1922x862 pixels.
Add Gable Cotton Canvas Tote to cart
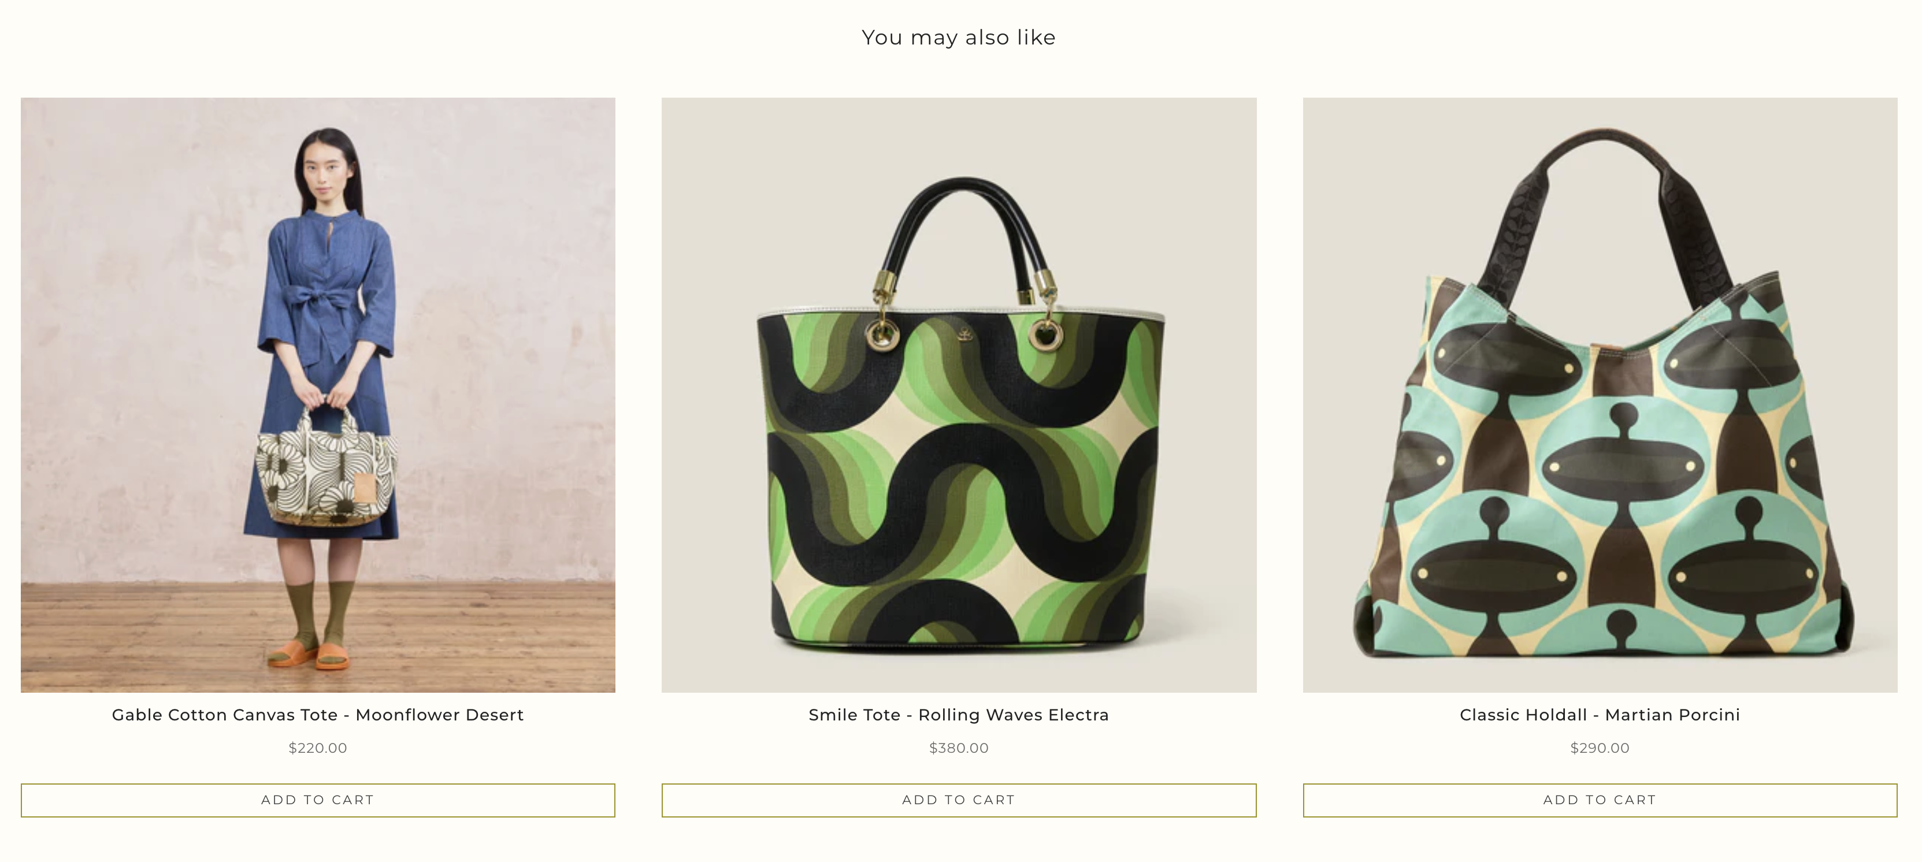[318, 800]
